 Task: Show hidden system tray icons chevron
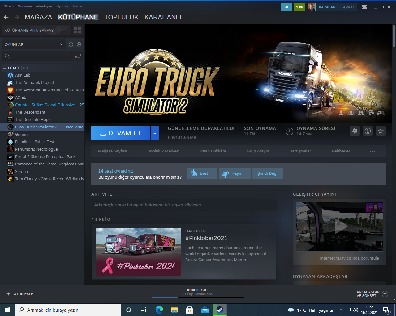click(x=340, y=310)
